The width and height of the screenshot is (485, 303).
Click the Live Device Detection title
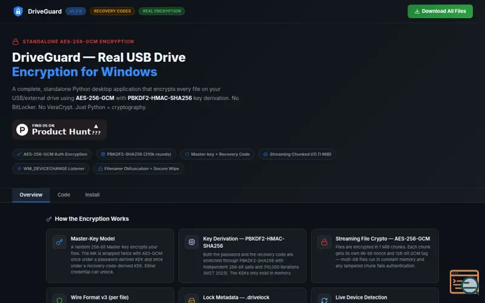coord(361,298)
